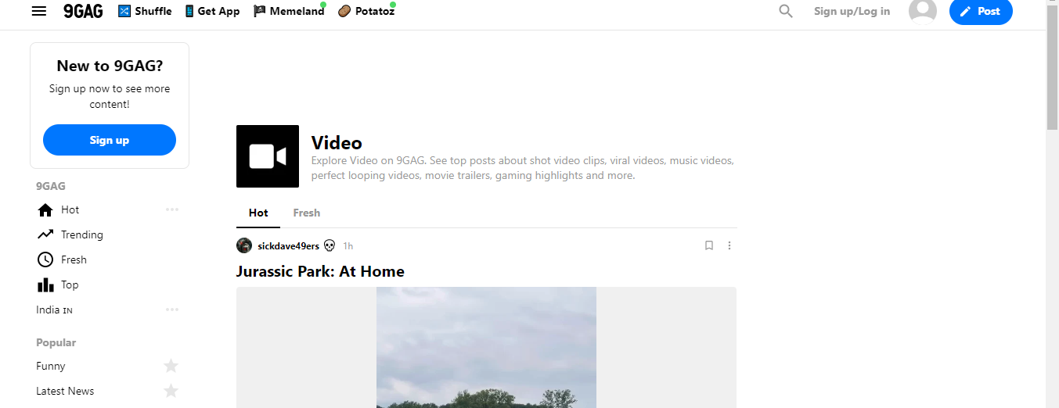Screen dimensions: 1059x408
Task: Select India in the sidebar
Action: pos(54,310)
